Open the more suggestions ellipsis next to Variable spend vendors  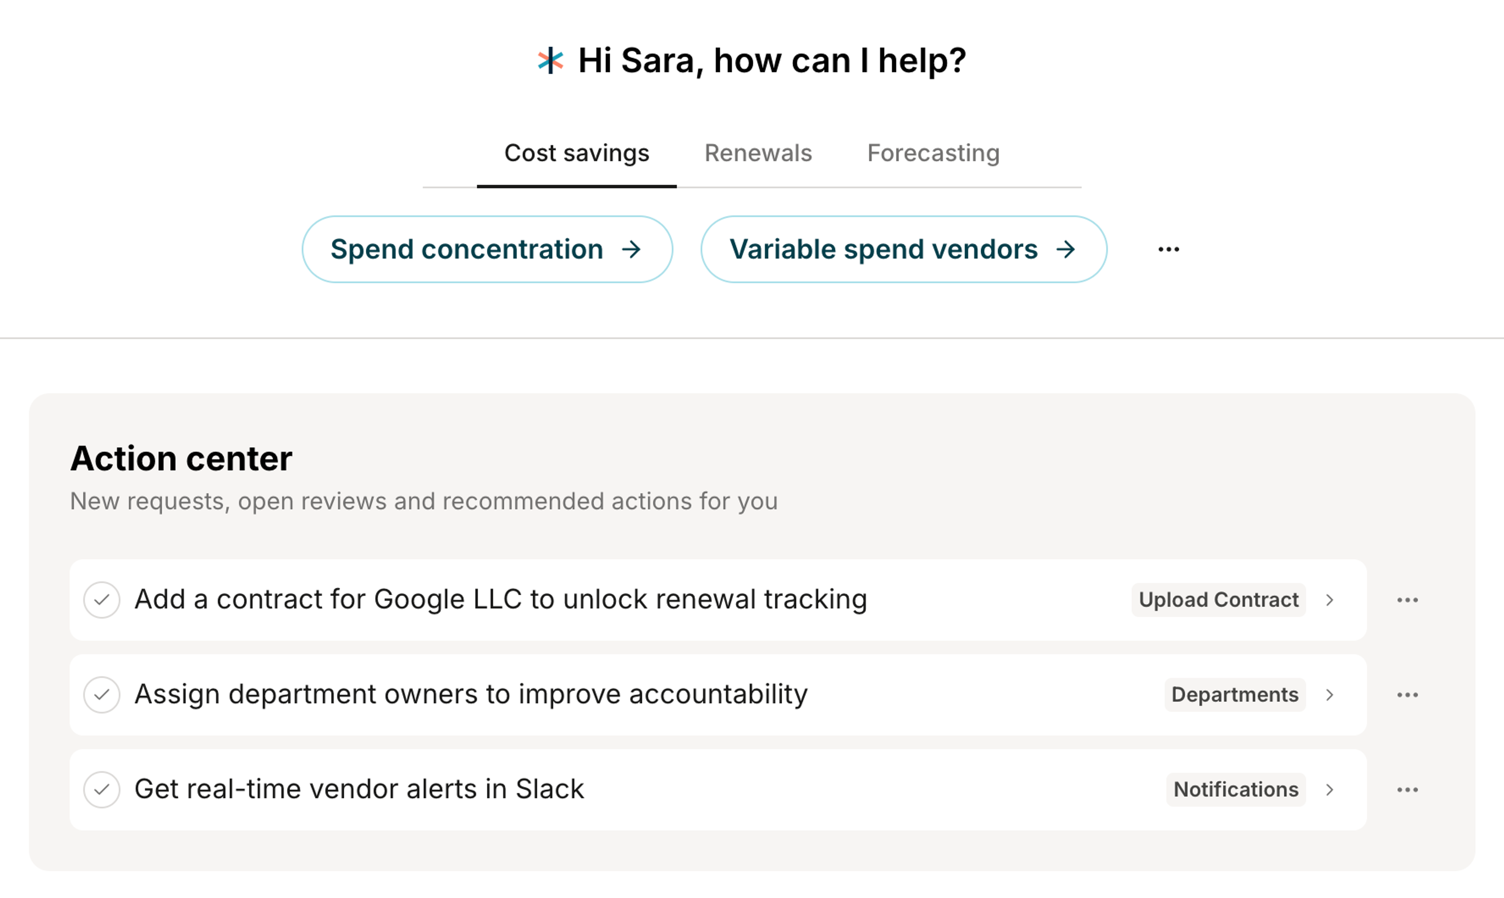pyautogui.click(x=1168, y=249)
